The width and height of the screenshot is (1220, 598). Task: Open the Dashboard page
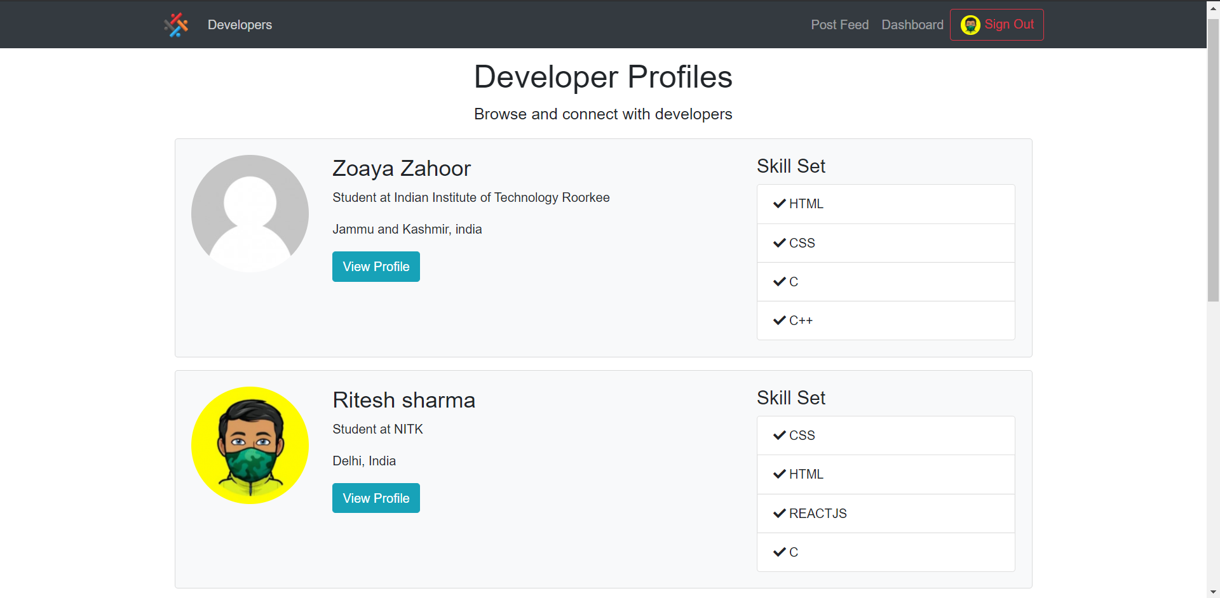[912, 25]
